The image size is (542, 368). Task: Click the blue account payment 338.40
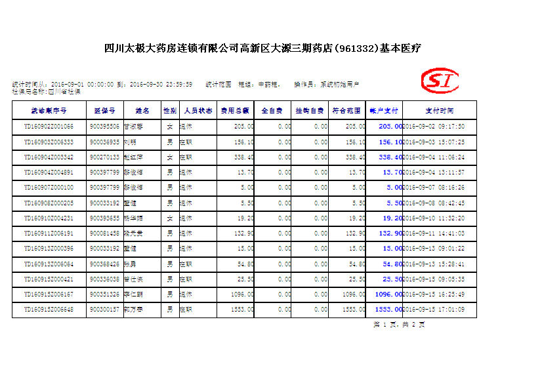coord(390,157)
